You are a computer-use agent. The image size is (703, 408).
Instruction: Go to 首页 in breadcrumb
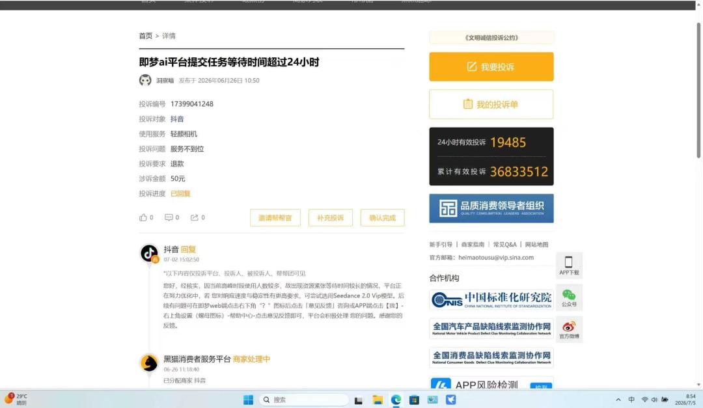coord(145,36)
